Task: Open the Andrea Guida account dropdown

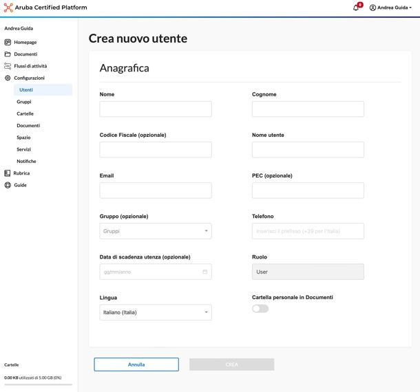Action: (390, 8)
